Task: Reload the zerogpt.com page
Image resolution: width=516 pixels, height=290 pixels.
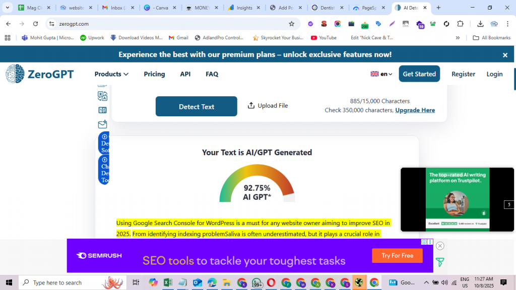Action: click(x=35, y=24)
